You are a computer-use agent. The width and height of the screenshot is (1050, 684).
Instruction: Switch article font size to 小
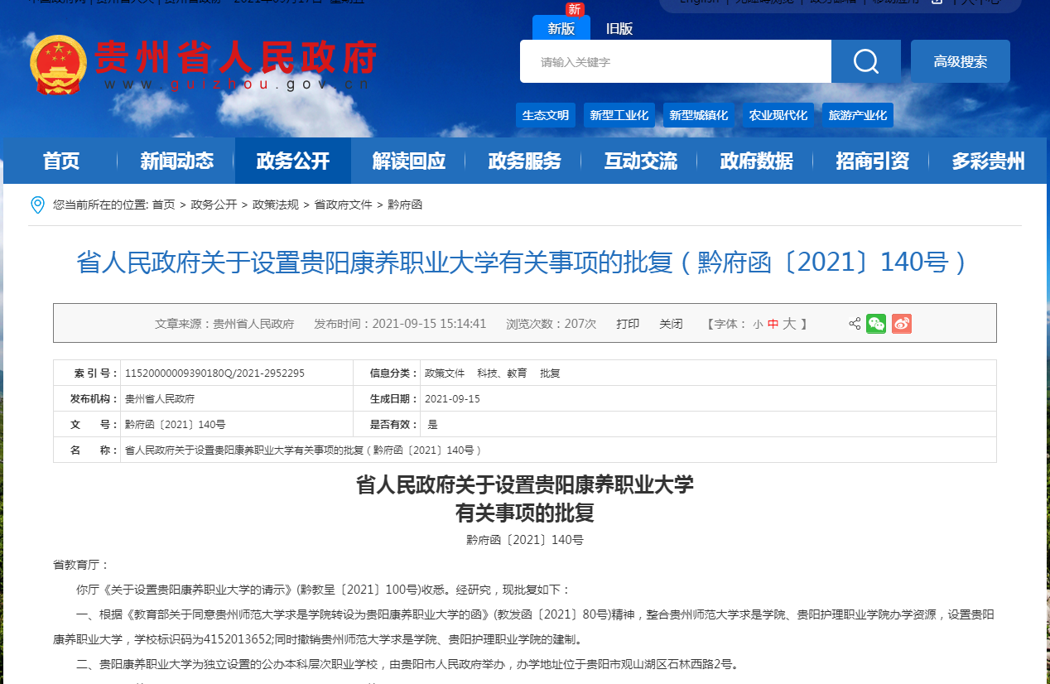[758, 324]
